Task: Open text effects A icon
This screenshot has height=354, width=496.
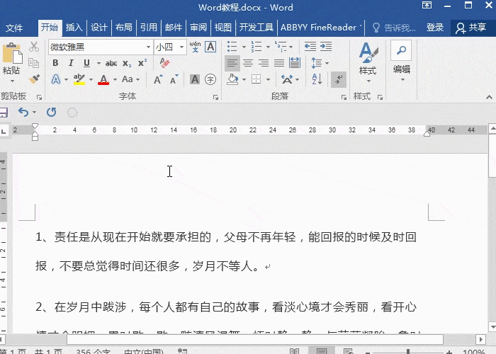Action: 56,79
